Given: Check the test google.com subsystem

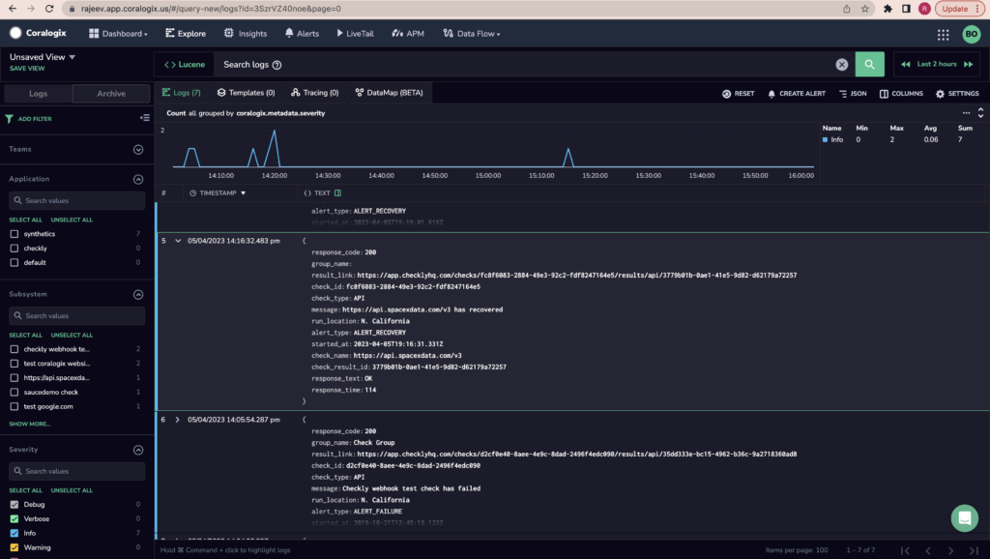Looking at the screenshot, I should tap(14, 407).
